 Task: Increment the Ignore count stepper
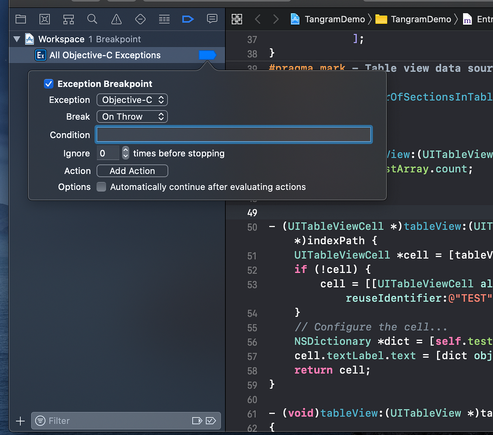125,150
